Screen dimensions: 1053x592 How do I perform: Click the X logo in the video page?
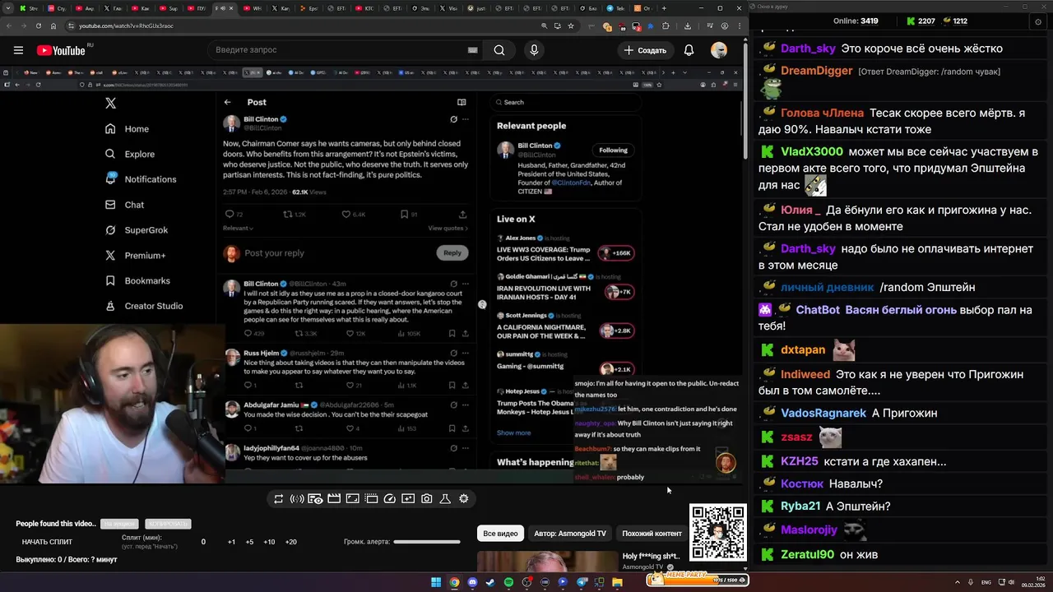click(110, 103)
